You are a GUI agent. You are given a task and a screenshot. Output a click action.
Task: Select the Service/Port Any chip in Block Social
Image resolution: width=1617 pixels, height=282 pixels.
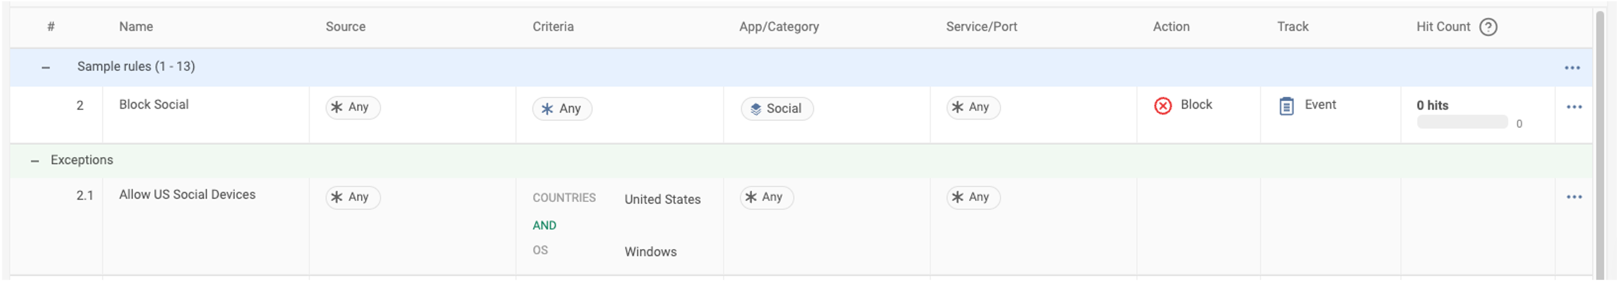point(973,108)
